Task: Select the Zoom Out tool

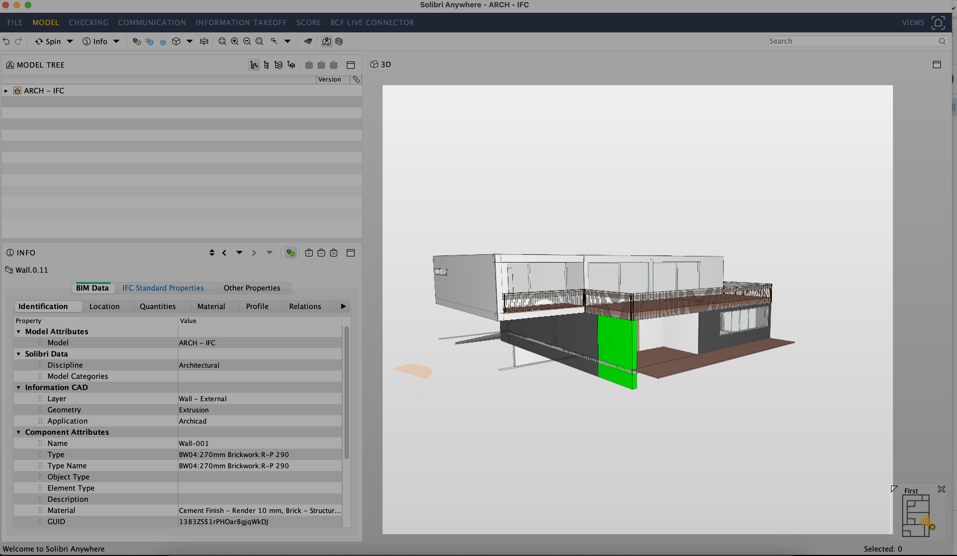Action: click(247, 41)
